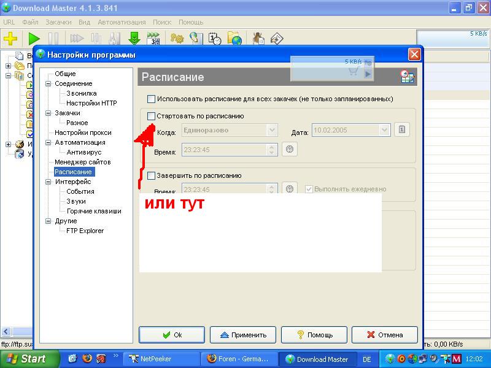
Task: Start downloads with the green play toolbar icon
Action: coord(34,39)
